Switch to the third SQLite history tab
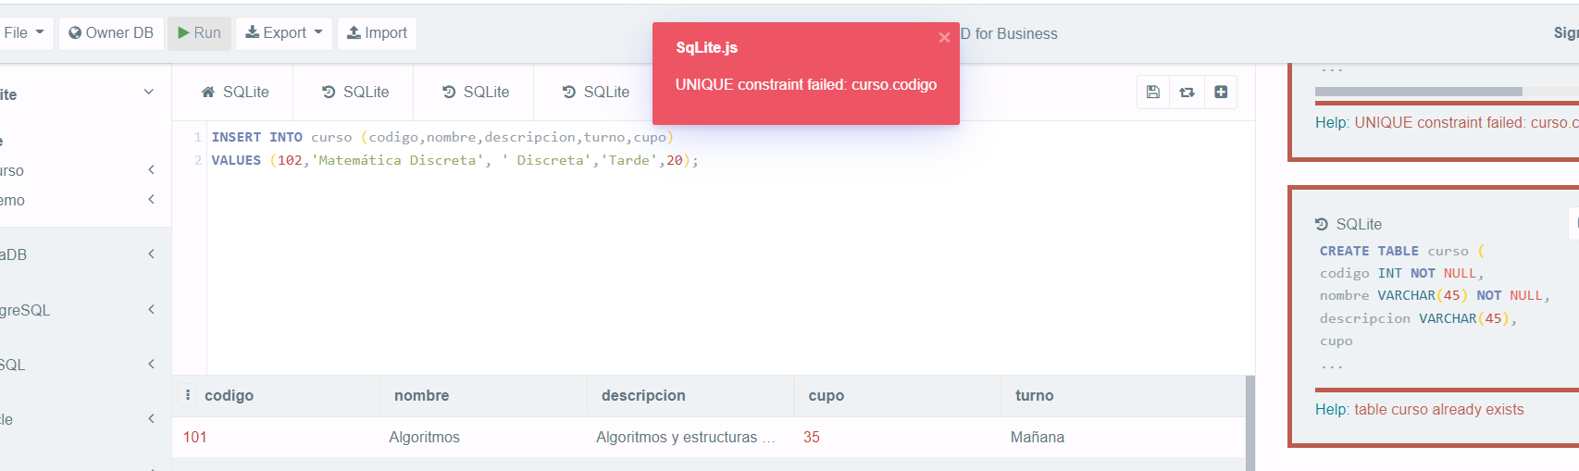 [476, 93]
